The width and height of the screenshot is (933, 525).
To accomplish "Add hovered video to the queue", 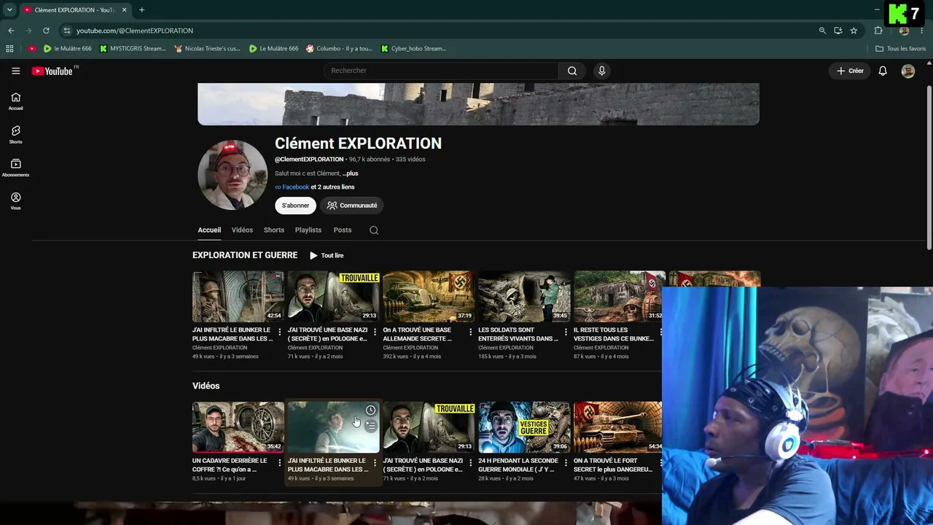I will tap(370, 425).
